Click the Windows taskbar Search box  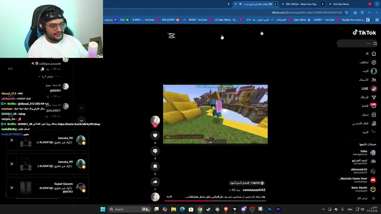click(x=129, y=209)
